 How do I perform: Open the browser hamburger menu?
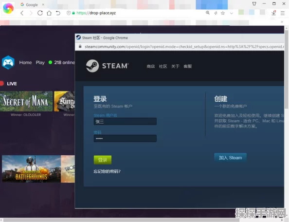(x=283, y=13)
